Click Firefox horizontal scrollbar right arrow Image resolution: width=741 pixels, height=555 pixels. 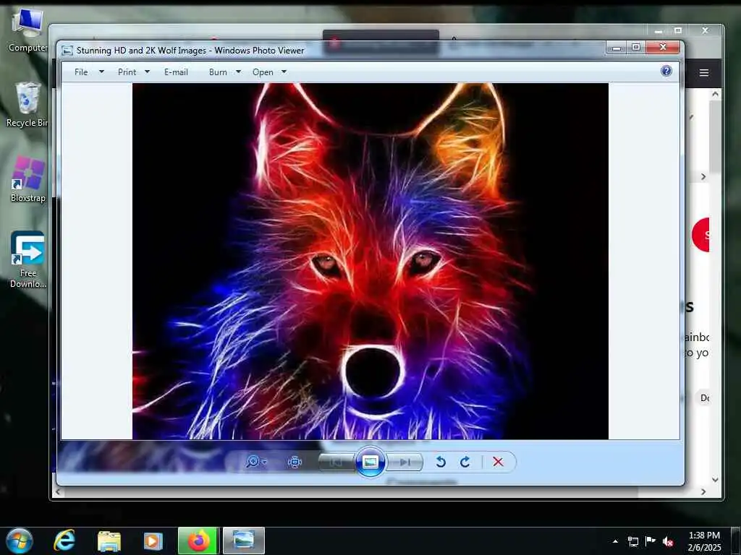[703, 491]
